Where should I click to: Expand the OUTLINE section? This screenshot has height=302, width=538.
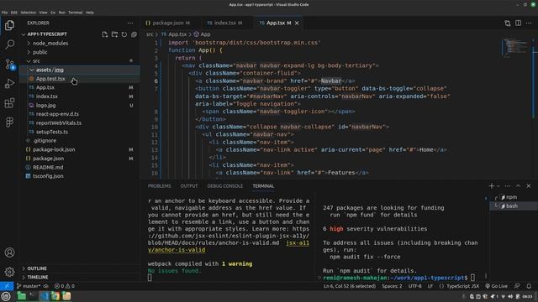[80, 268]
